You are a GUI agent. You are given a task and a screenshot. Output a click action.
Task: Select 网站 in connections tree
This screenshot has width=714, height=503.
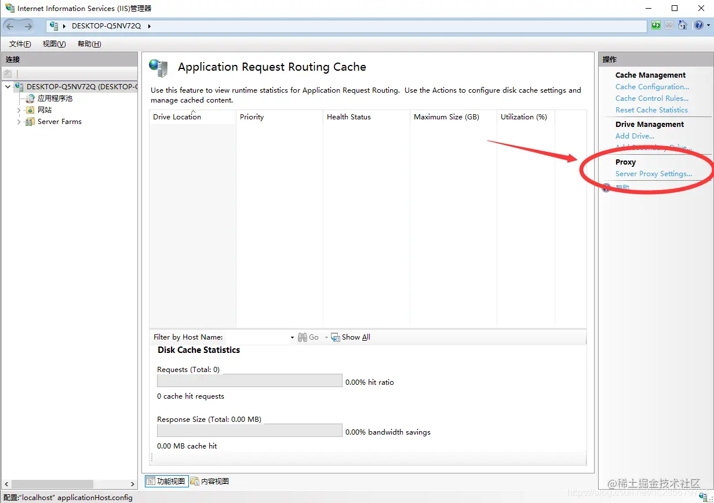[45, 110]
